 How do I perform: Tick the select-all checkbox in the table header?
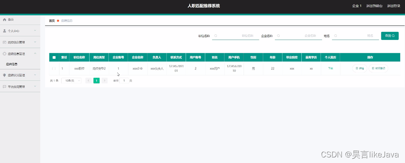click(x=54, y=57)
